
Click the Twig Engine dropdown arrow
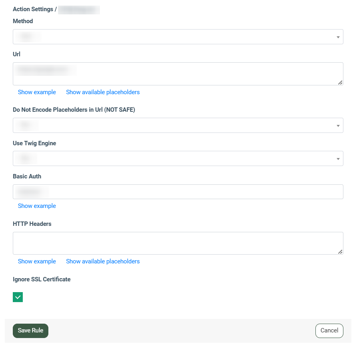coord(338,159)
